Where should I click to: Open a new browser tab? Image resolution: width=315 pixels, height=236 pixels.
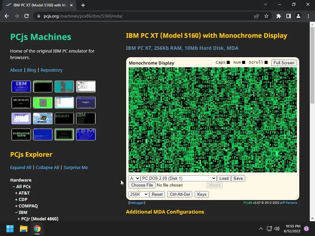(83, 5)
